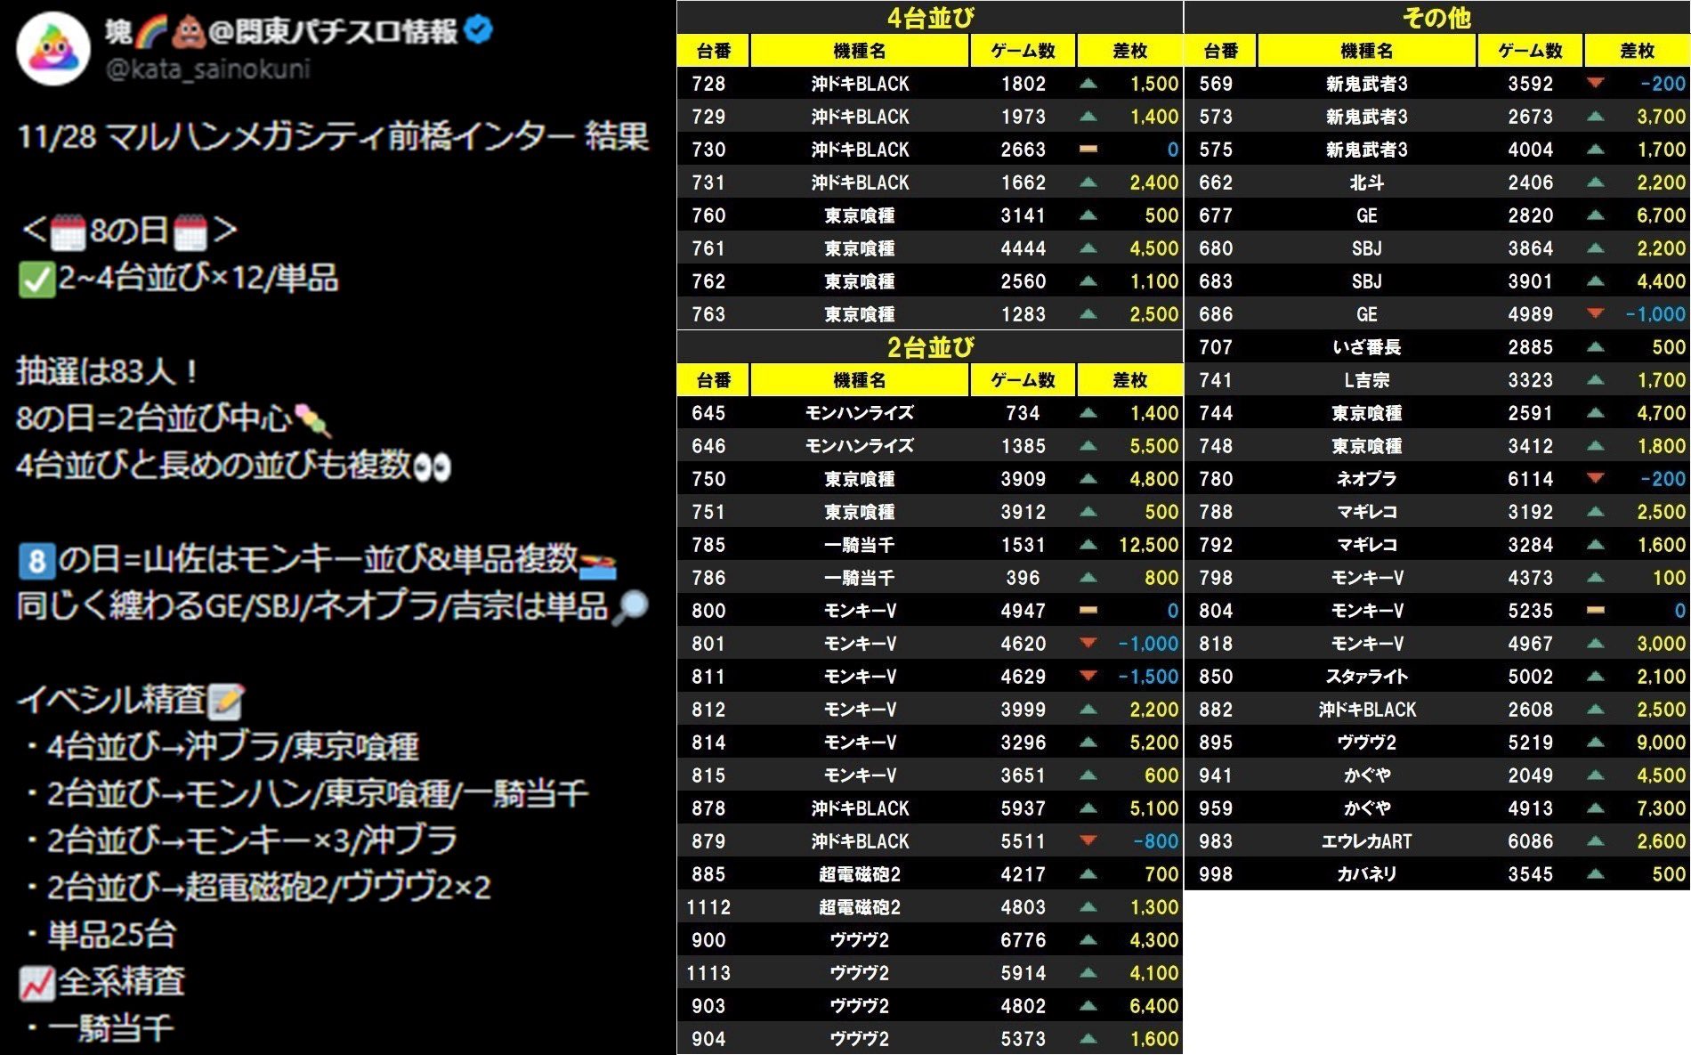Click the red down arrow in row 879
Screen dimensions: 1691x1055
pos(1088,840)
